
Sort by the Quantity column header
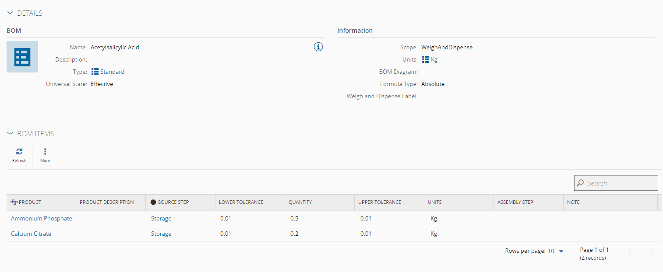[300, 202]
